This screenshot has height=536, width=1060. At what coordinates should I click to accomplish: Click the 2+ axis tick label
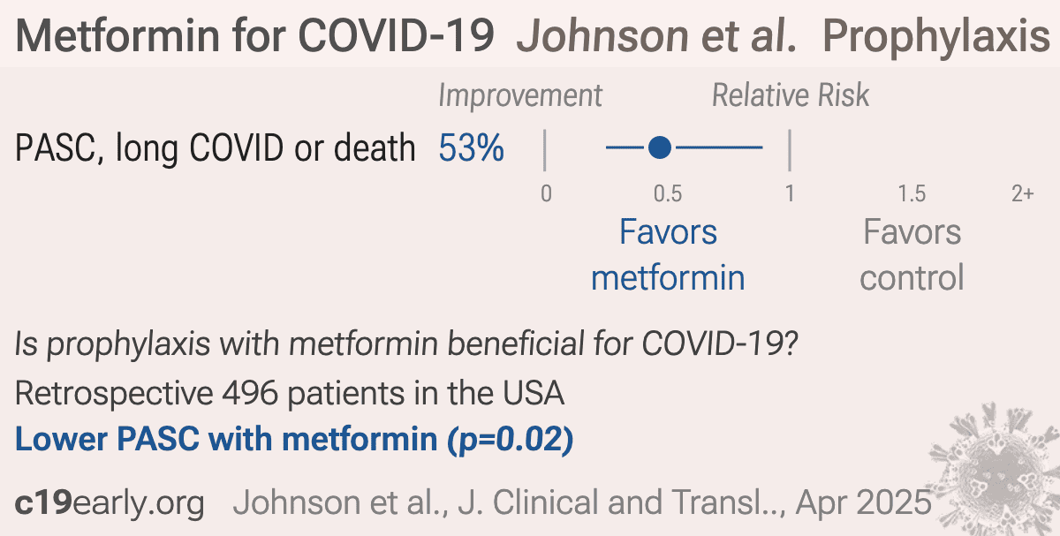(x=1022, y=193)
